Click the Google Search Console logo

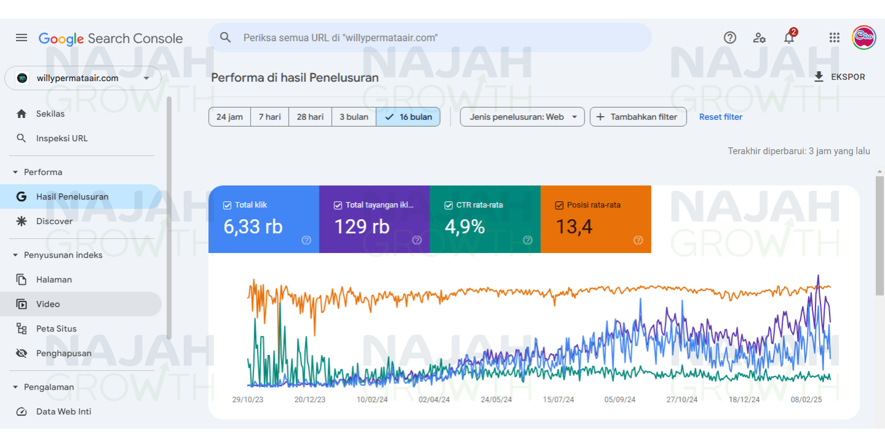111,38
